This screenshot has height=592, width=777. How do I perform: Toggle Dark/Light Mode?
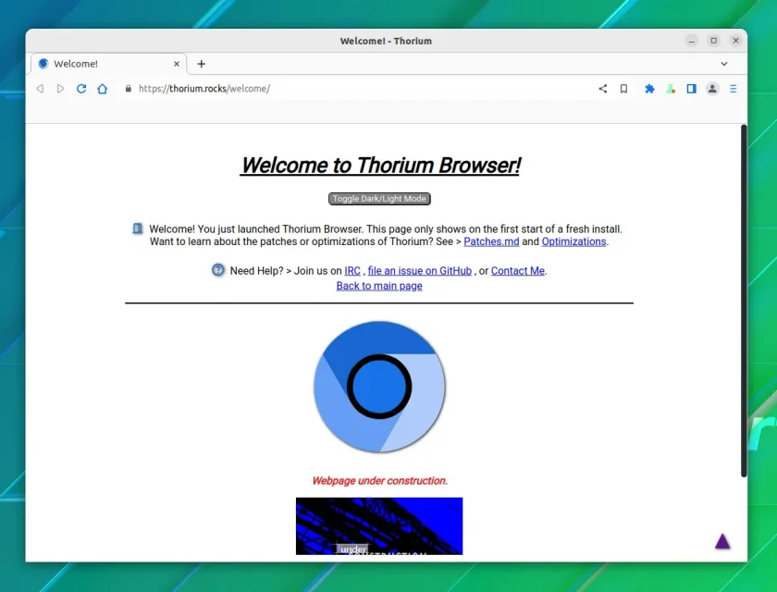(379, 199)
